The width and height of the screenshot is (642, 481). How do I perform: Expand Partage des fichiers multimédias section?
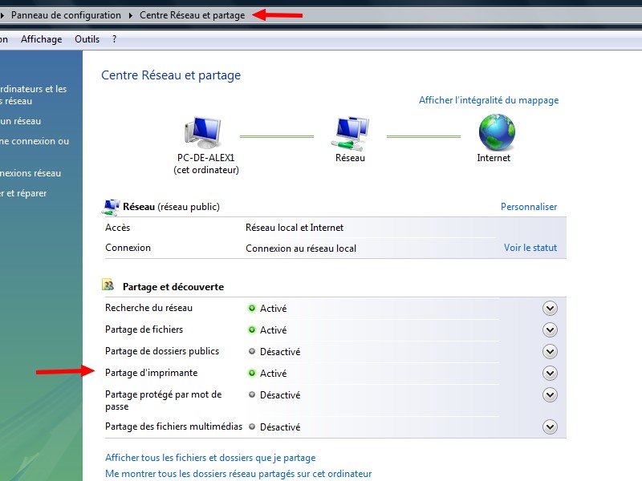[x=550, y=426]
